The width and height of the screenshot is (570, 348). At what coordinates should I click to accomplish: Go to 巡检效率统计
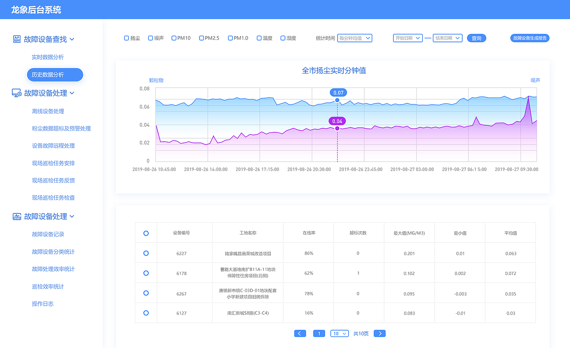[x=48, y=287]
